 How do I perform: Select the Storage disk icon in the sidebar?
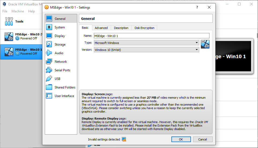49,44
